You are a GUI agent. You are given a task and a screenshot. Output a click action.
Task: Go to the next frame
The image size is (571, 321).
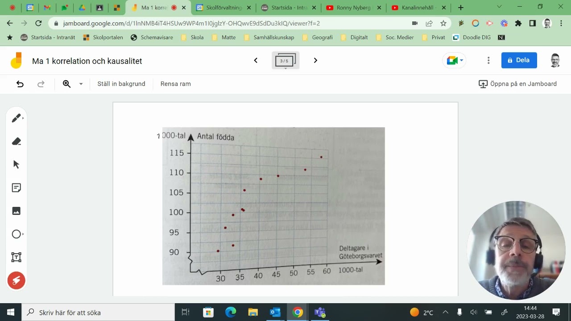tap(315, 61)
